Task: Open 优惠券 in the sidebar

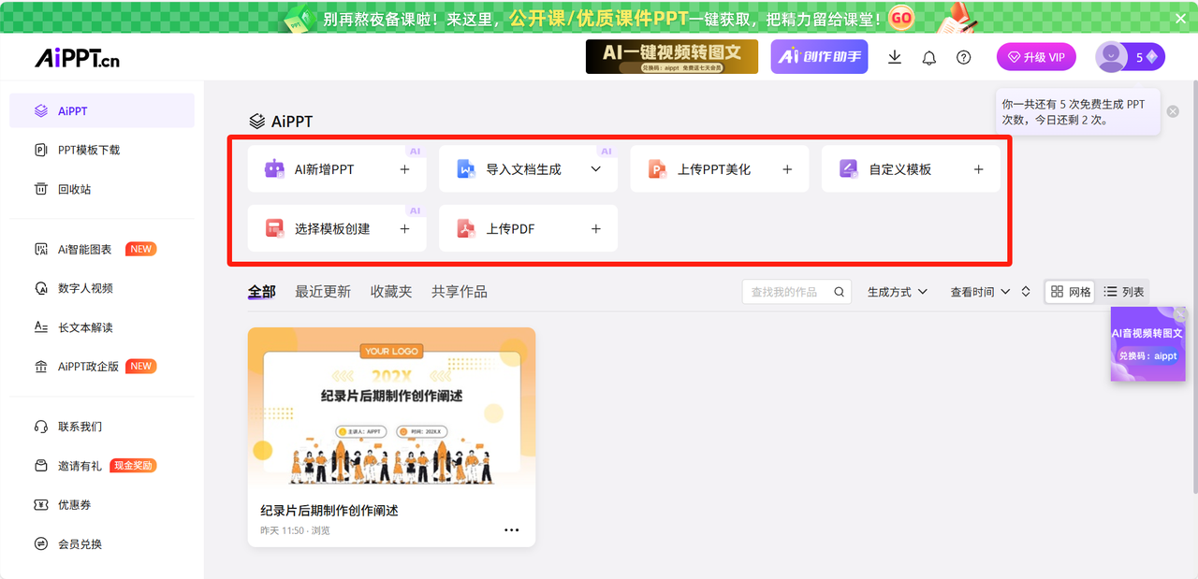Action: tap(102, 505)
